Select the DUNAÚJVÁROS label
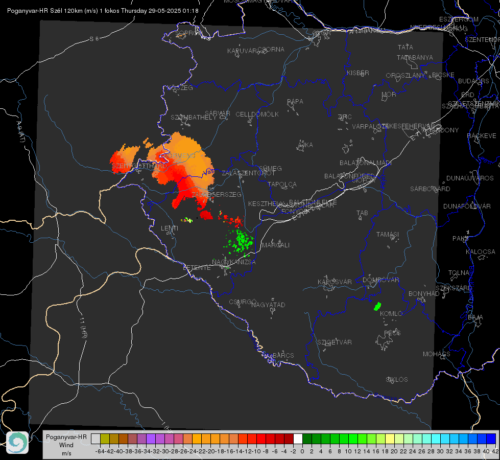This screenshot has height=460, width=500. 470,178
